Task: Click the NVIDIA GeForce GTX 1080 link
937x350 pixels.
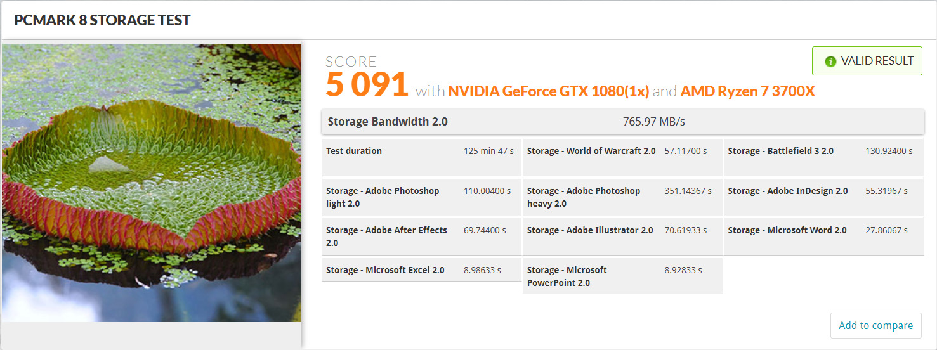Action: (x=548, y=91)
